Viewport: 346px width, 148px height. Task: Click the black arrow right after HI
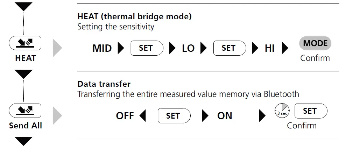(x=285, y=48)
